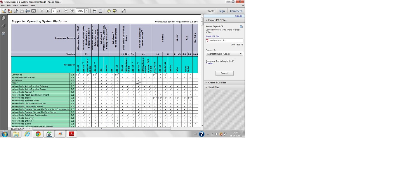Click the Supported Operating System Platforms heading
This screenshot has height=189, width=403.
39,21
